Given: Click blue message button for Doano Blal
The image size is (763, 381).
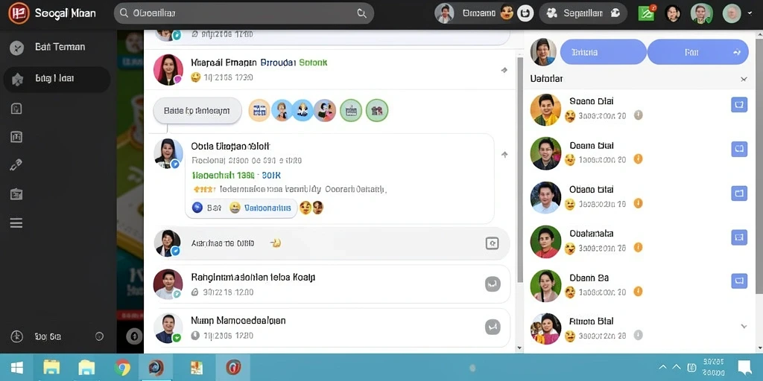Looking at the screenshot, I should (x=739, y=149).
